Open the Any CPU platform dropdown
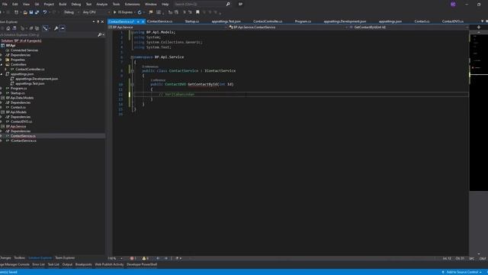 point(96,12)
